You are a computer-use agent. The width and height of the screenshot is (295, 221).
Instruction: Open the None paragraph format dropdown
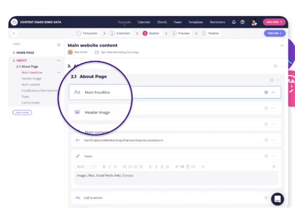tap(86, 167)
